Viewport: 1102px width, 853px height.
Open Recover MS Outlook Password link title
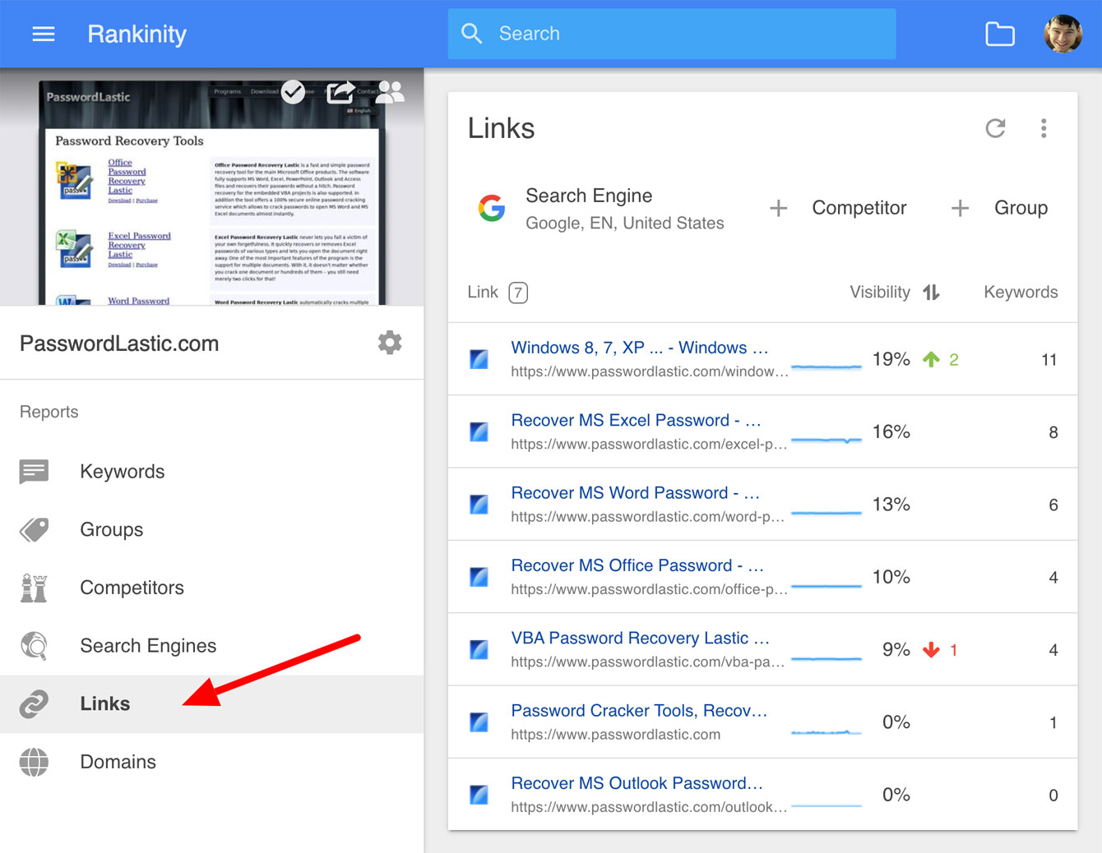[637, 783]
